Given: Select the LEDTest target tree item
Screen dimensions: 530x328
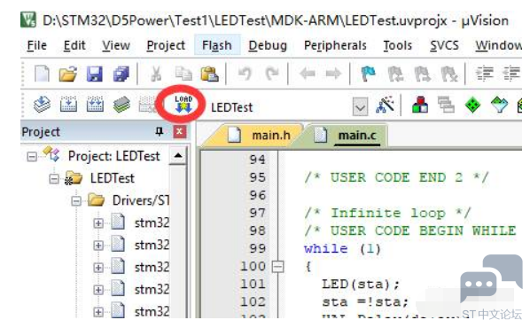Looking at the screenshot, I should click(x=113, y=178).
